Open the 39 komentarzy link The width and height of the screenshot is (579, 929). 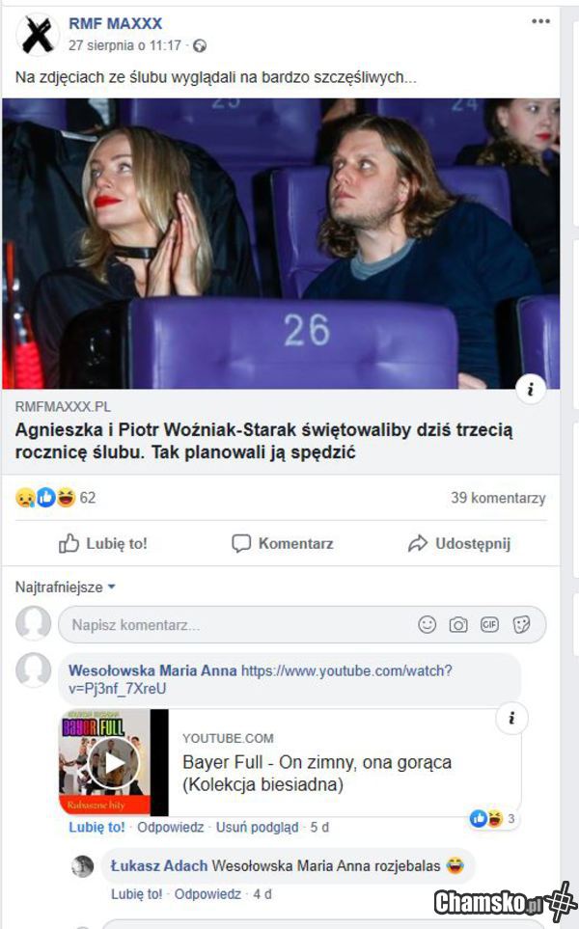coord(498,498)
